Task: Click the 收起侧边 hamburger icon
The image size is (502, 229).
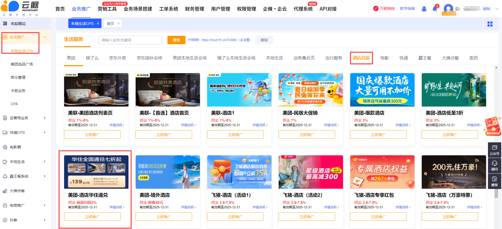Action: 5,24
